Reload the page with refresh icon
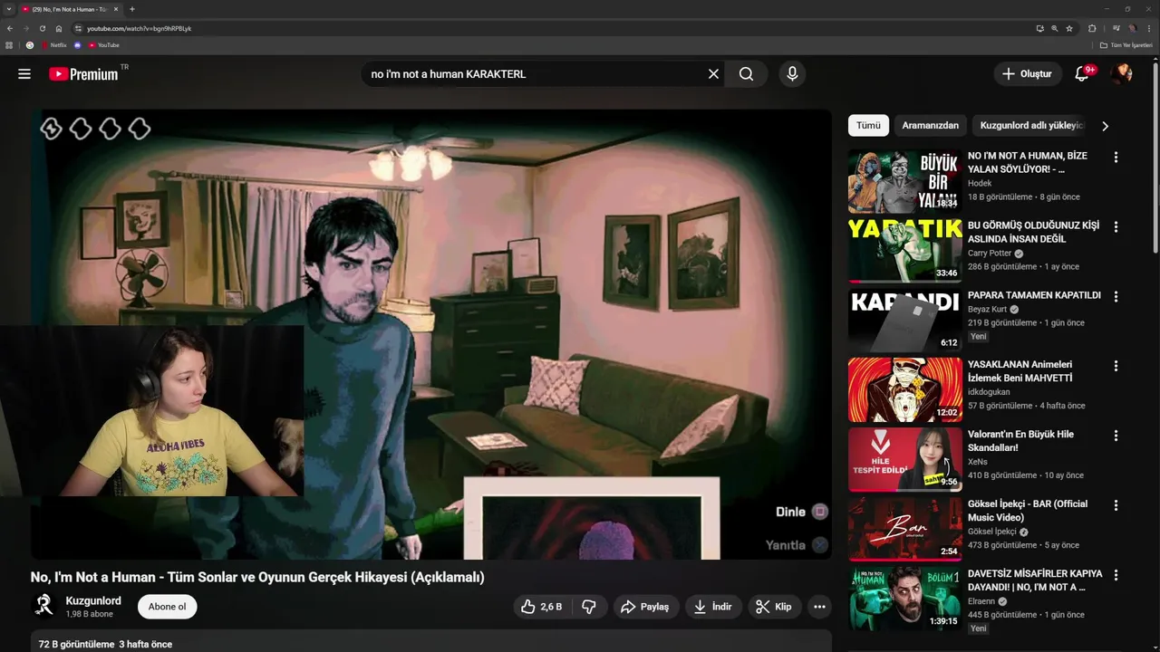1160x652 pixels. (x=43, y=28)
